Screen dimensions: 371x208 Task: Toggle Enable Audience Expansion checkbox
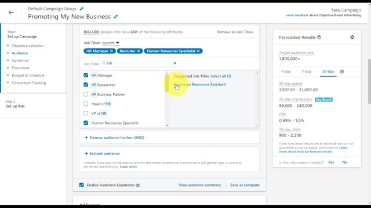click(x=81, y=185)
